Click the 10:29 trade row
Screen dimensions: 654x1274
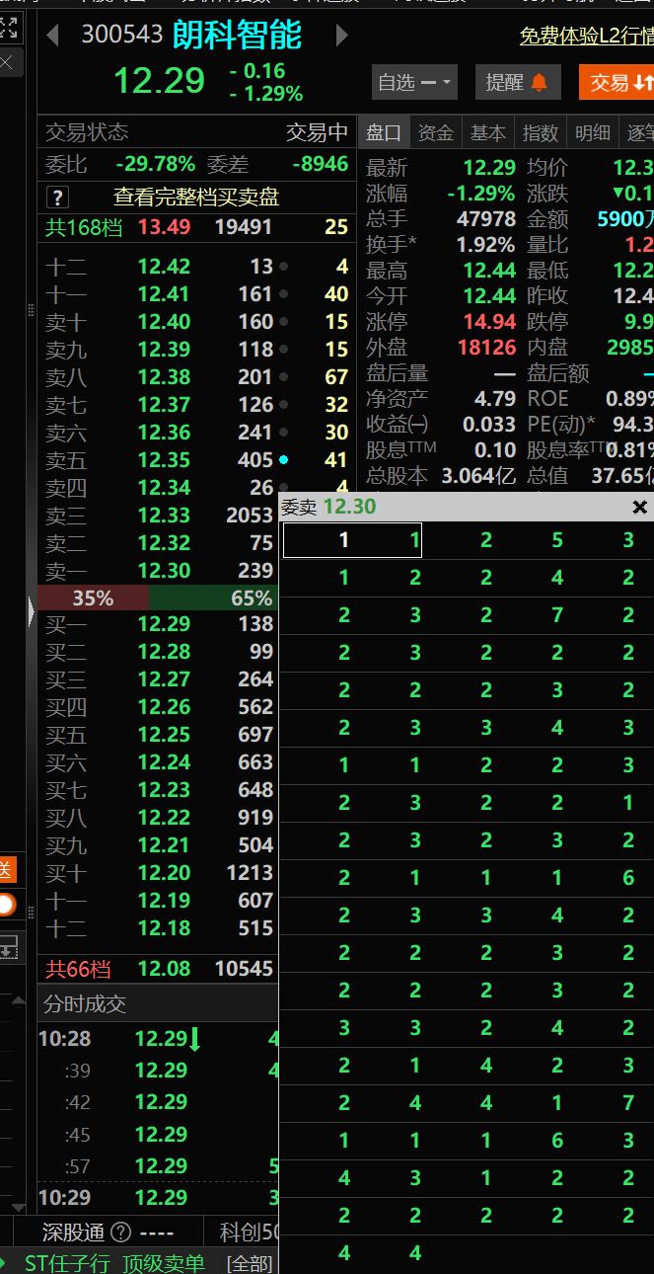tap(159, 1198)
